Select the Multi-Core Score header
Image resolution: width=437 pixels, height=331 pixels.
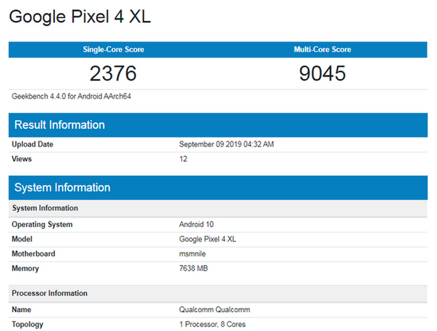click(x=323, y=50)
